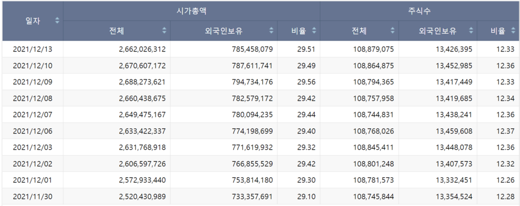Select the date cell 2021/12/07
The height and width of the screenshot is (206, 520).
(32, 115)
